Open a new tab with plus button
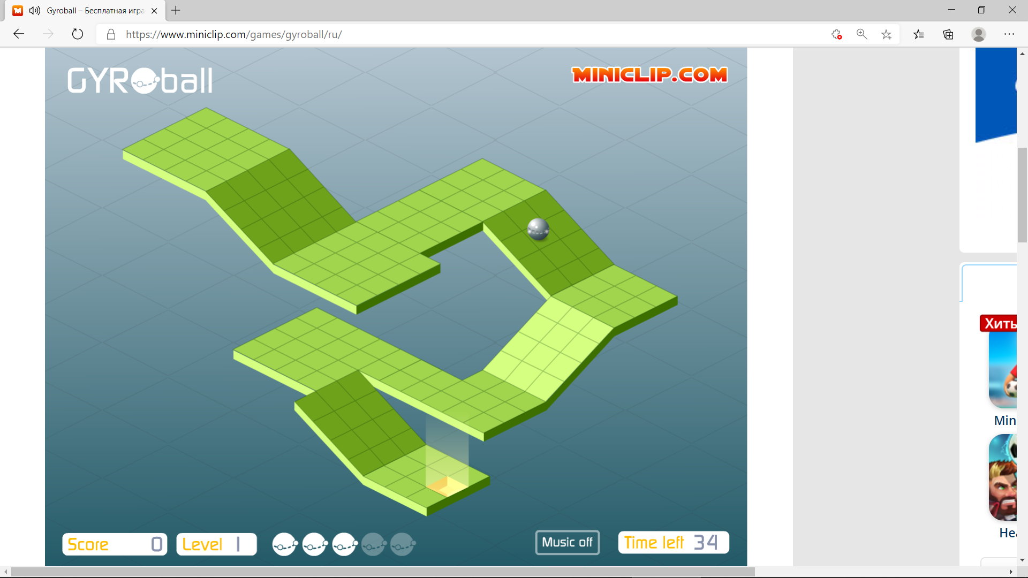This screenshot has height=578, width=1028. (176, 10)
